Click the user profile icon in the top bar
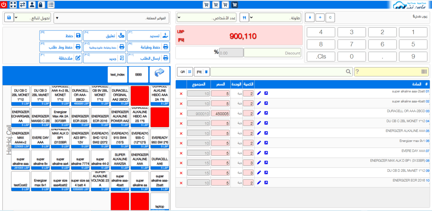 [32, 5]
